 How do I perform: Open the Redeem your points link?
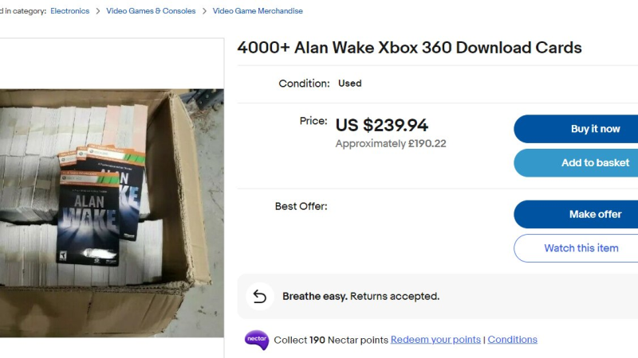[435, 340]
